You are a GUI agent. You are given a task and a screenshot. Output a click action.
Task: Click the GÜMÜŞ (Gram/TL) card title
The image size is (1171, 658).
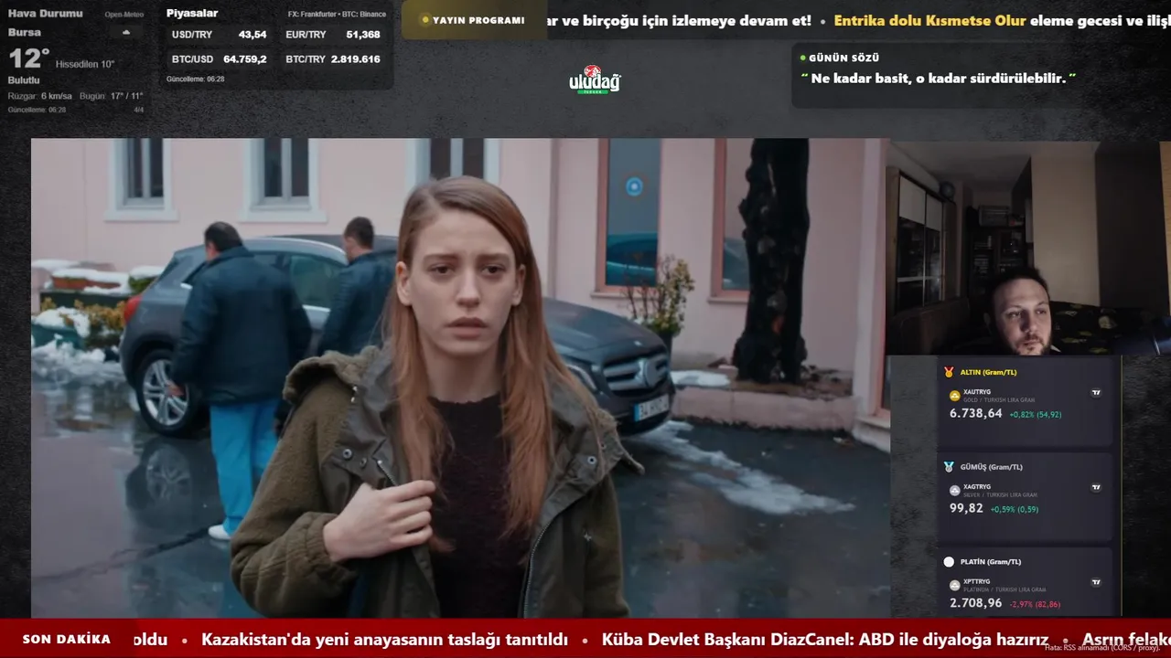[991, 467]
